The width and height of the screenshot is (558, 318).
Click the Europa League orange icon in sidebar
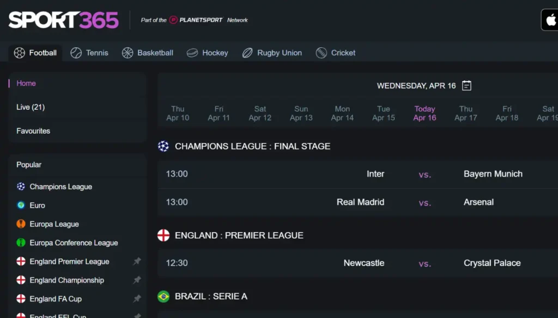(21, 224)
